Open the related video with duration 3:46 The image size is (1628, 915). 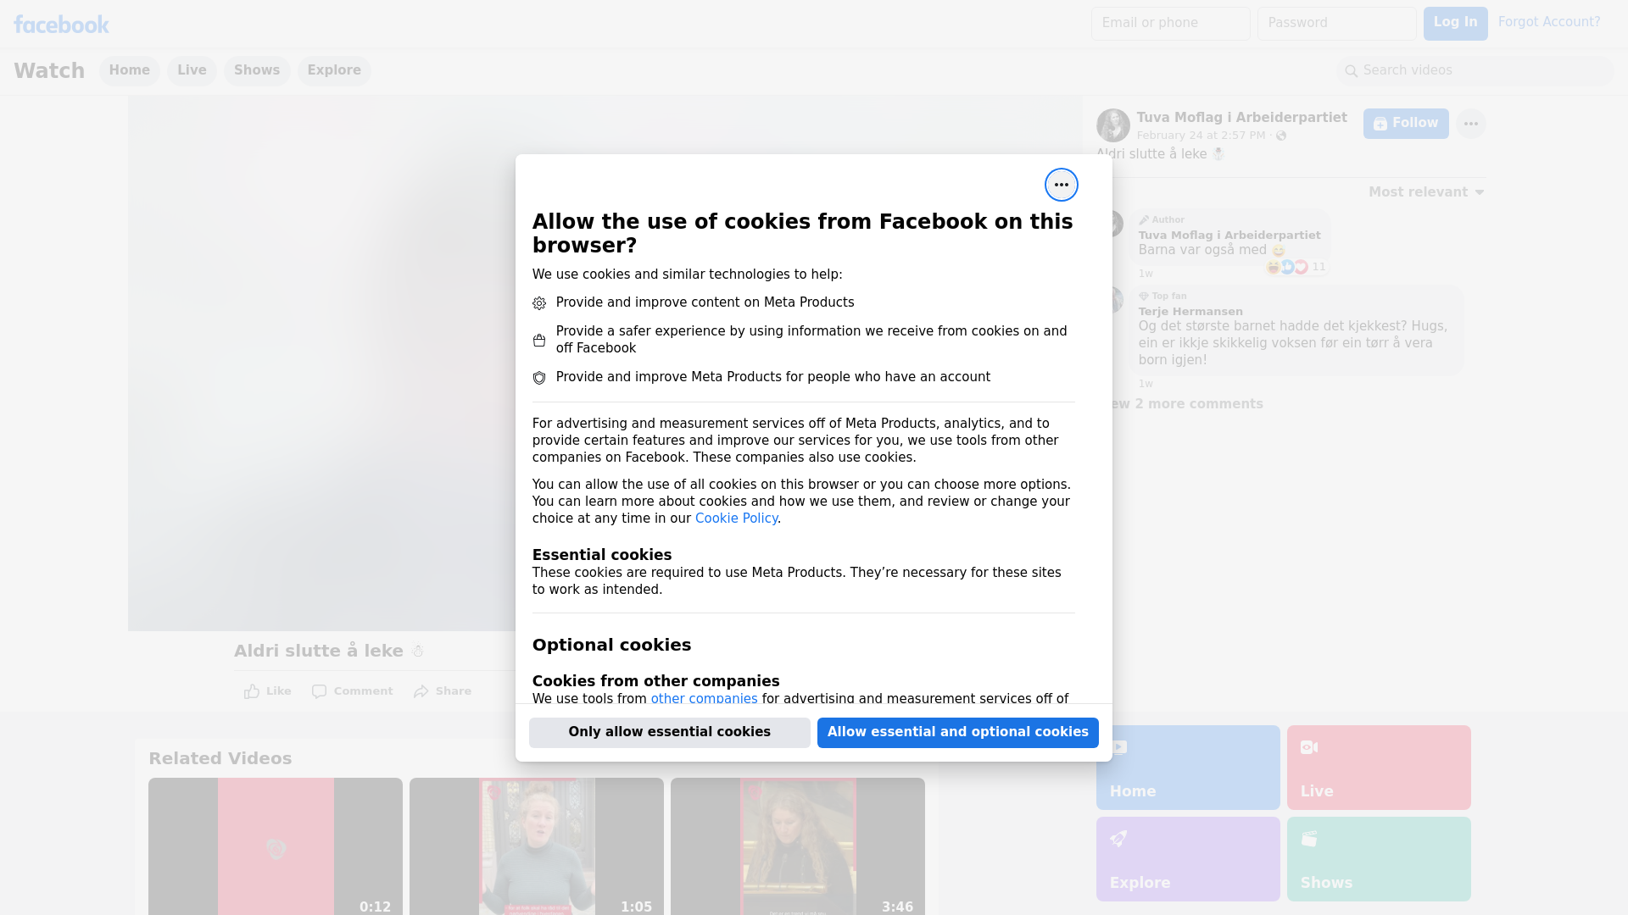[798, 846]
